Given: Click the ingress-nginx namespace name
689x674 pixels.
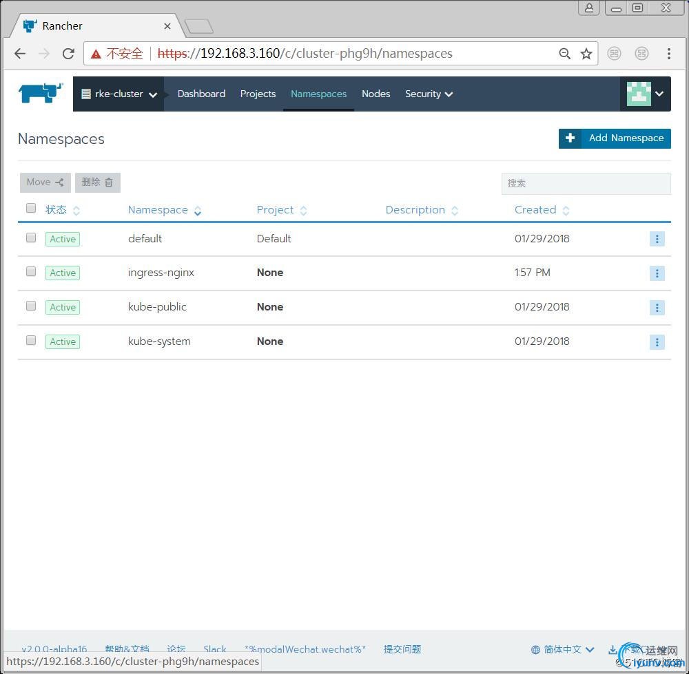Looking at the screenshot, I should point(161,273).
